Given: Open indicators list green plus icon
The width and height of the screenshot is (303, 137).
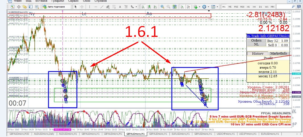Looking at the screenshot, I should coord(196,7).
